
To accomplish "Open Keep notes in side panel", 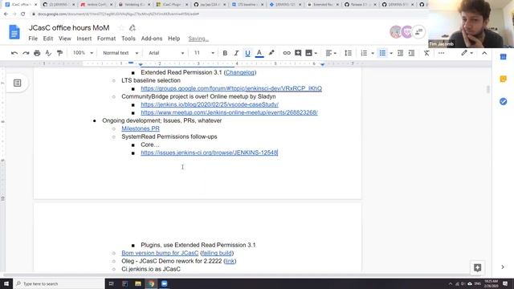I will pyautogui.click(x=504, y=79).
